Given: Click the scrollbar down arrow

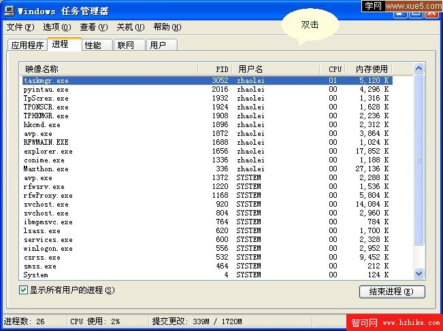Looking at the screenshot, I should coord(419,273).
